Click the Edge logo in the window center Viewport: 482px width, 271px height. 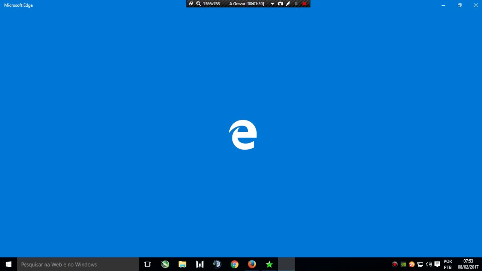coord(243,135)
